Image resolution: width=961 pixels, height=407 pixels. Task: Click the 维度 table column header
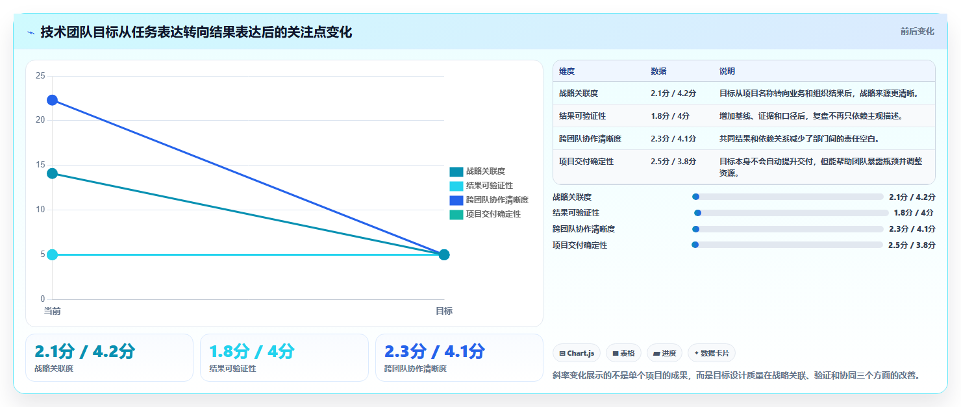coord(567,71)
